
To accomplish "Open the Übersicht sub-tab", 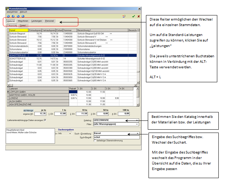I will point(12,26).
